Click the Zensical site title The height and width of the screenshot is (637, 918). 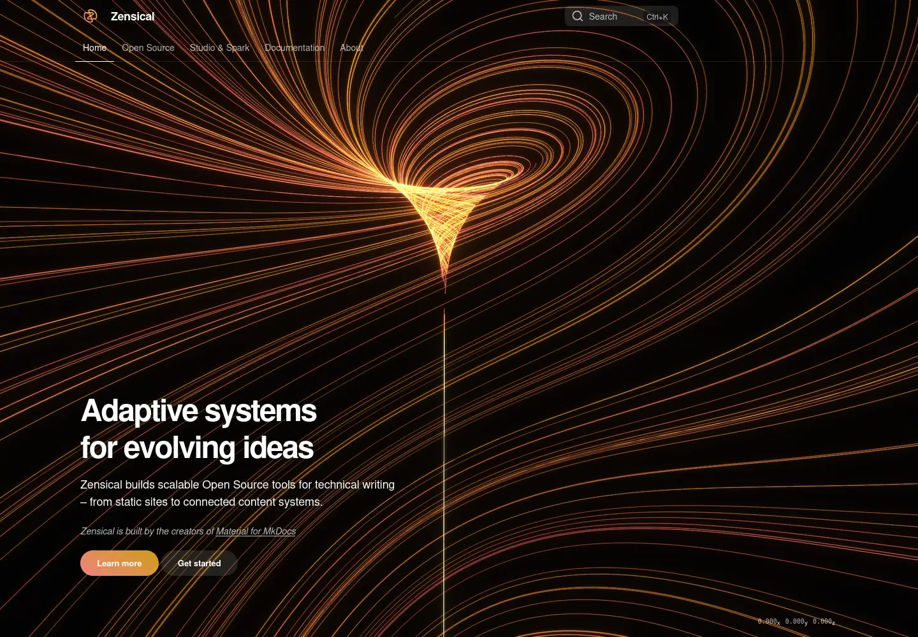coord(133,17)
